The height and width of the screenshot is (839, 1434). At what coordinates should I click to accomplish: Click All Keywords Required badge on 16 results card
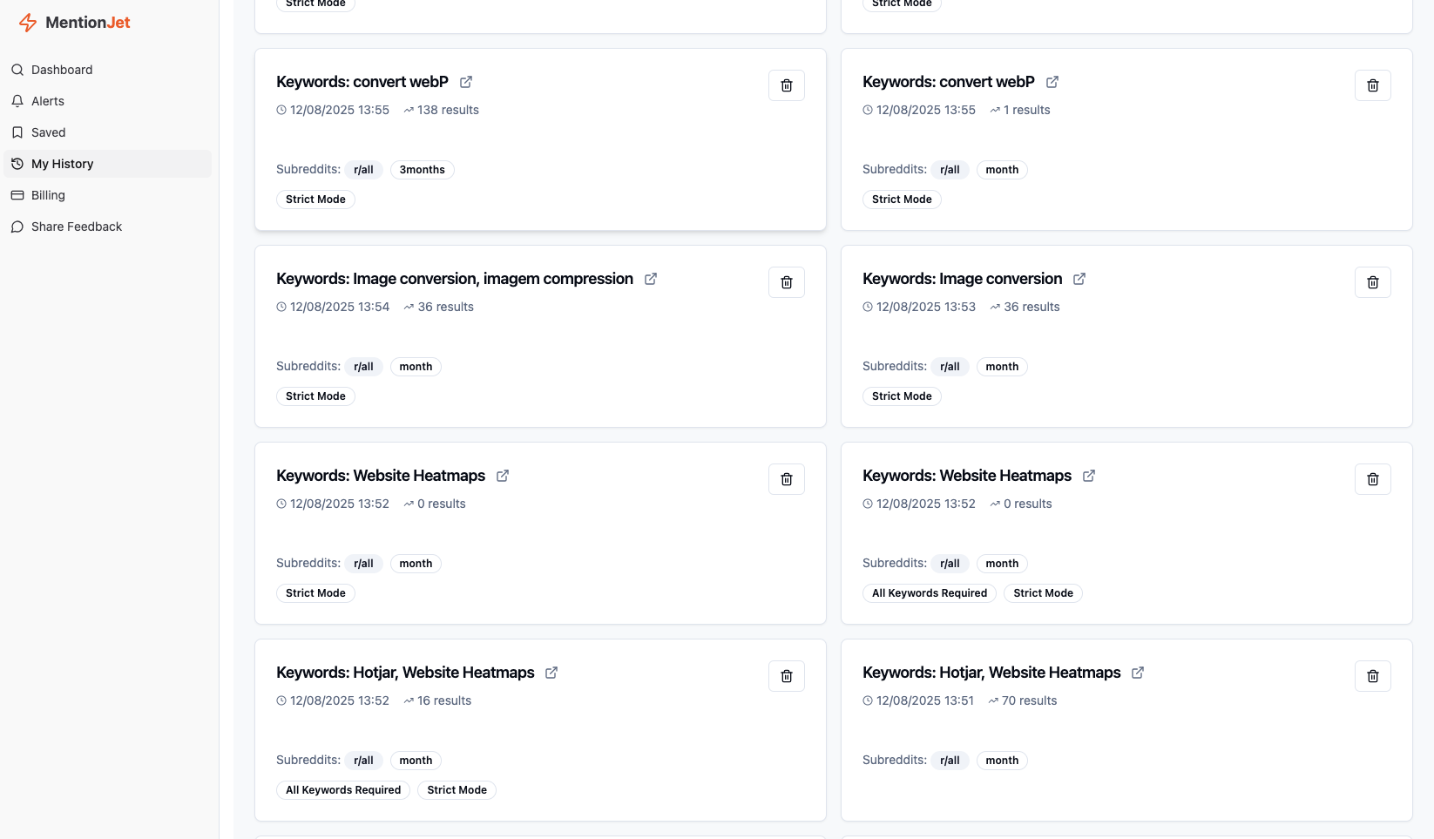coord(343,790)
